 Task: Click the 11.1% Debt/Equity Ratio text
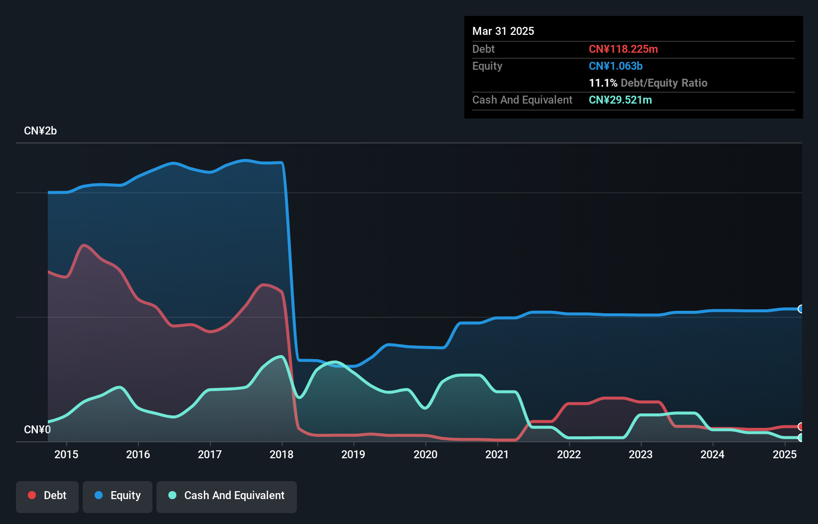point(648,83)
